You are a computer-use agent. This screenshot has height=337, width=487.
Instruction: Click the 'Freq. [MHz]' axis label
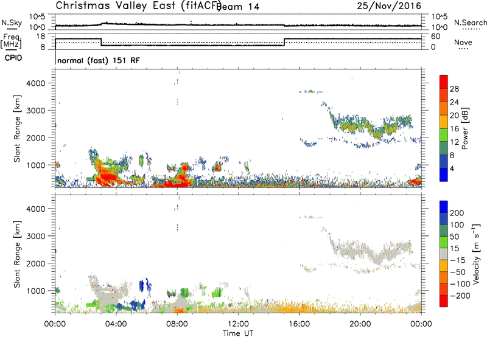[11, 41]
